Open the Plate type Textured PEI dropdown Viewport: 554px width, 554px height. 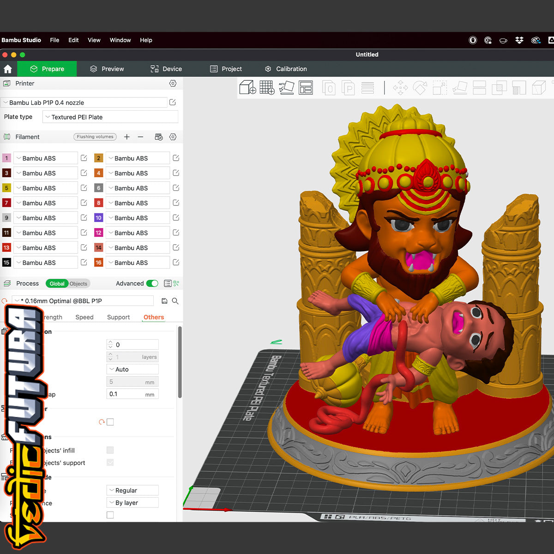coord(110,117)
